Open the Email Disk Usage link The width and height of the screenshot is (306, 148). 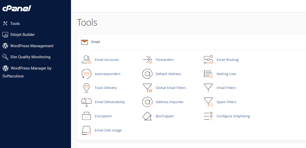(108, 130)
